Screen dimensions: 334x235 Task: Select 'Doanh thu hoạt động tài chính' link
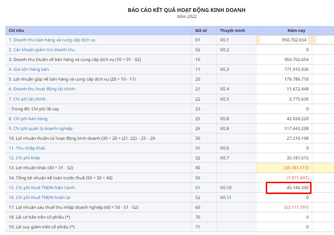(42, 89)
